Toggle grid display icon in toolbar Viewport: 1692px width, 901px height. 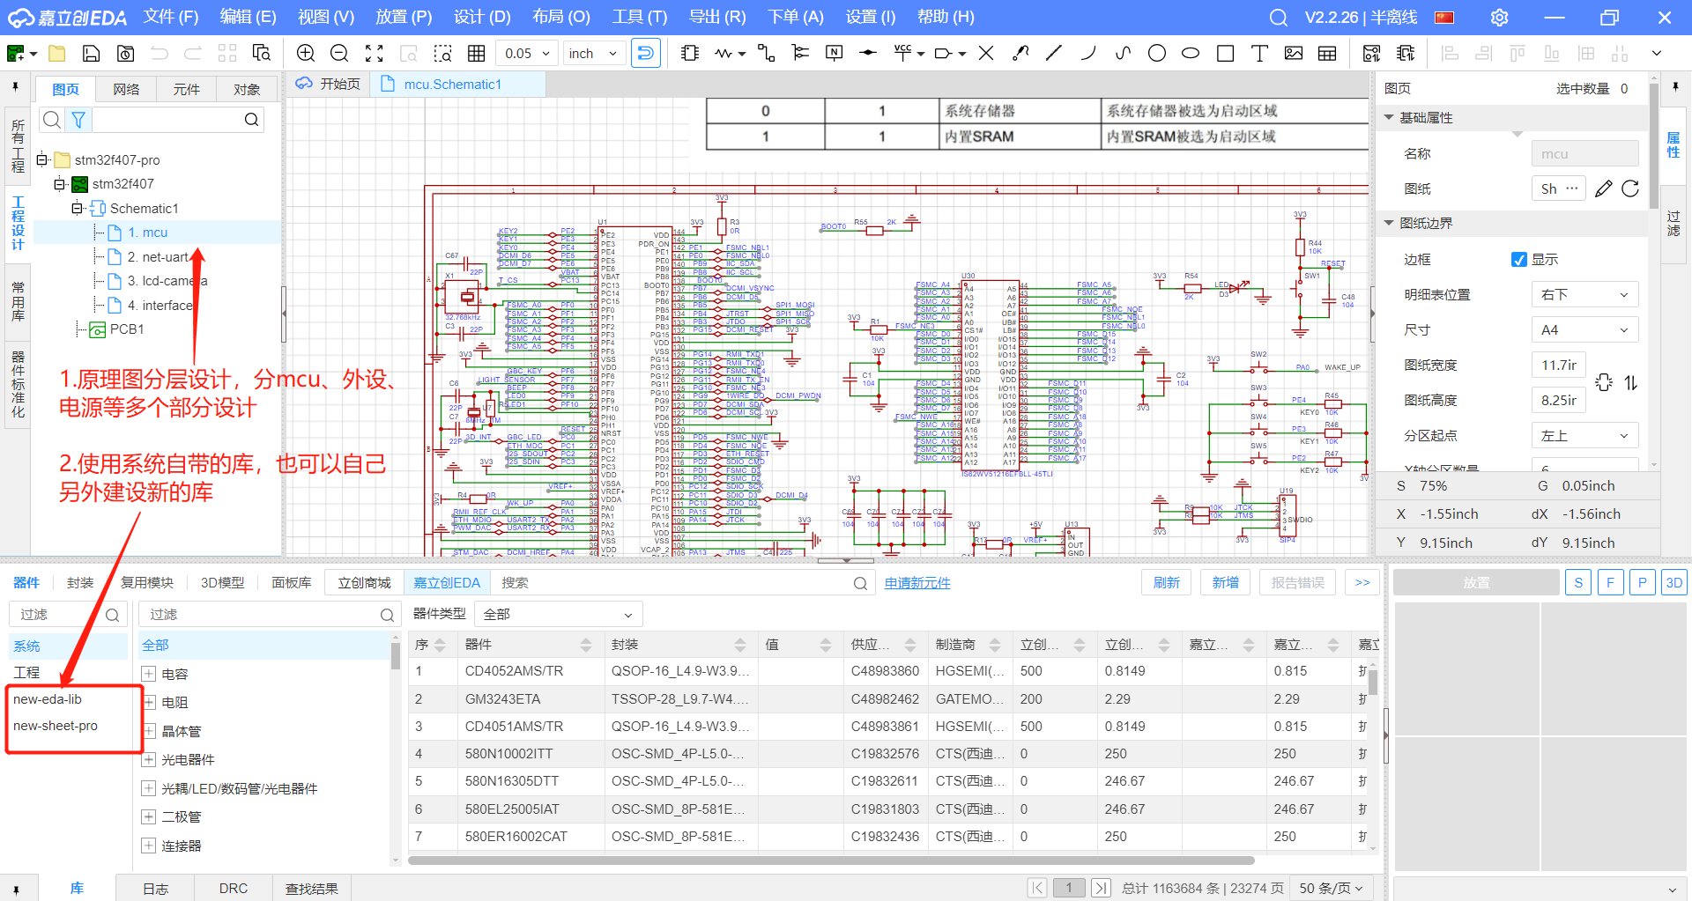[x=477, y=54]
